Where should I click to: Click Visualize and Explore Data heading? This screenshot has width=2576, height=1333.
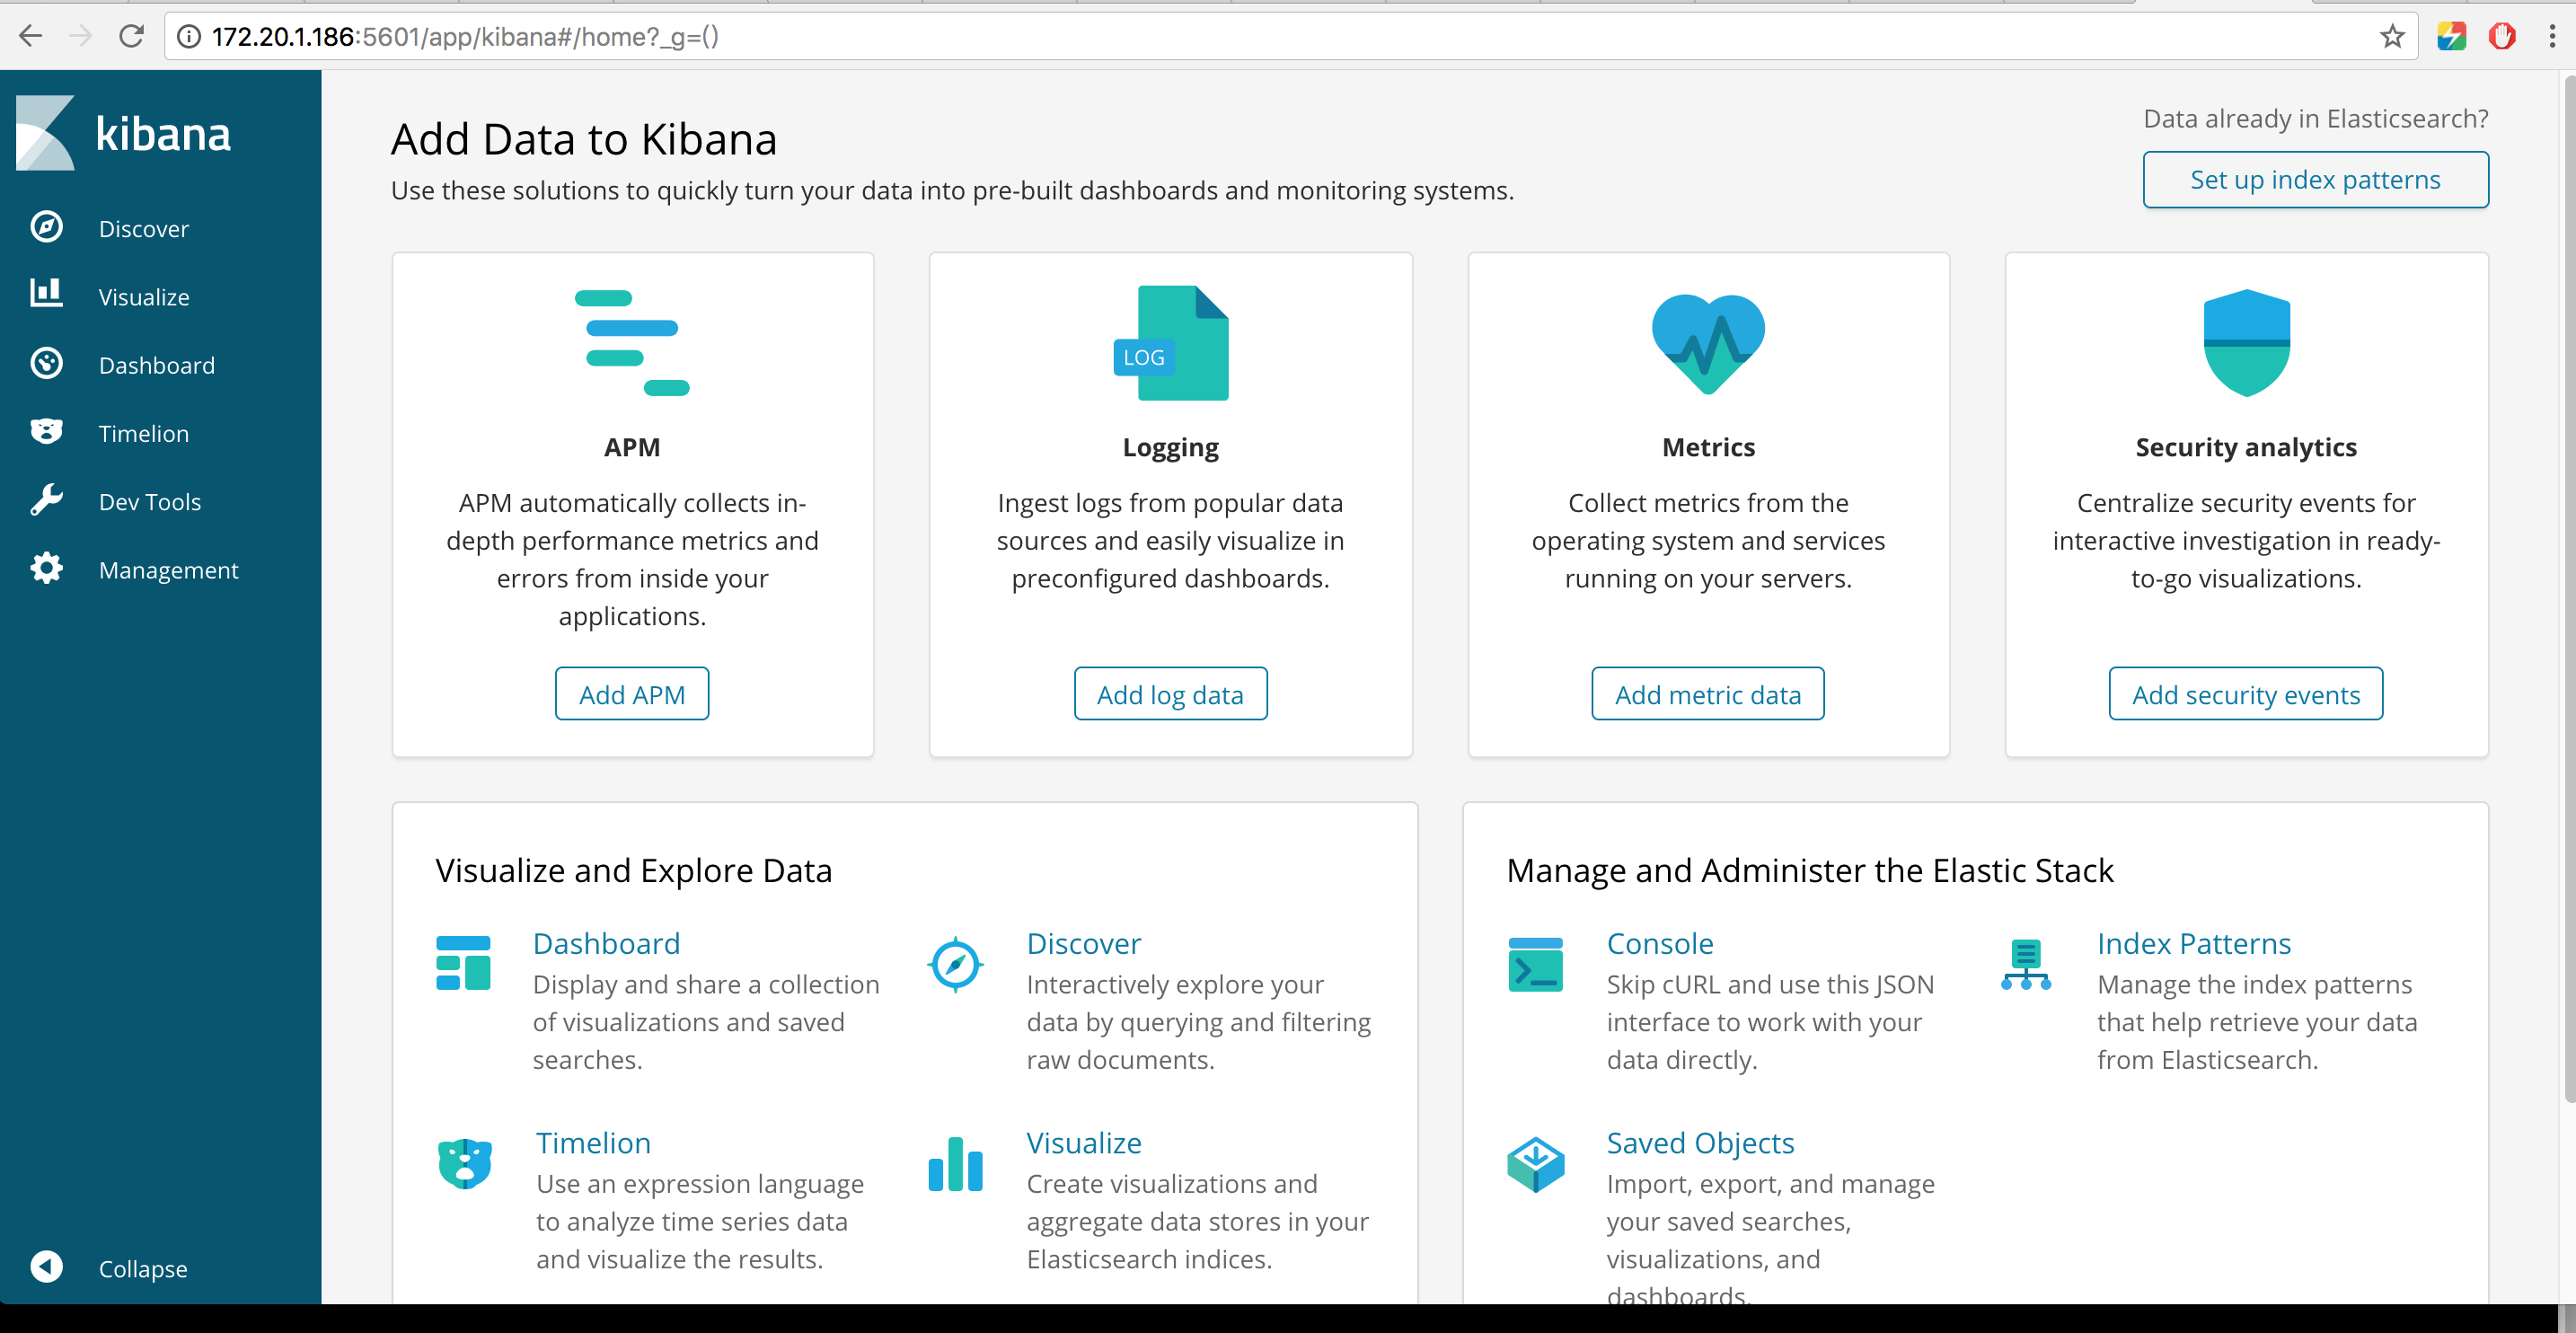click(x=633, y=870)
